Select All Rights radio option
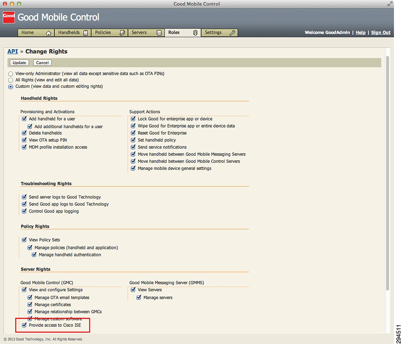The image size is (401, 344). point(11,80)
